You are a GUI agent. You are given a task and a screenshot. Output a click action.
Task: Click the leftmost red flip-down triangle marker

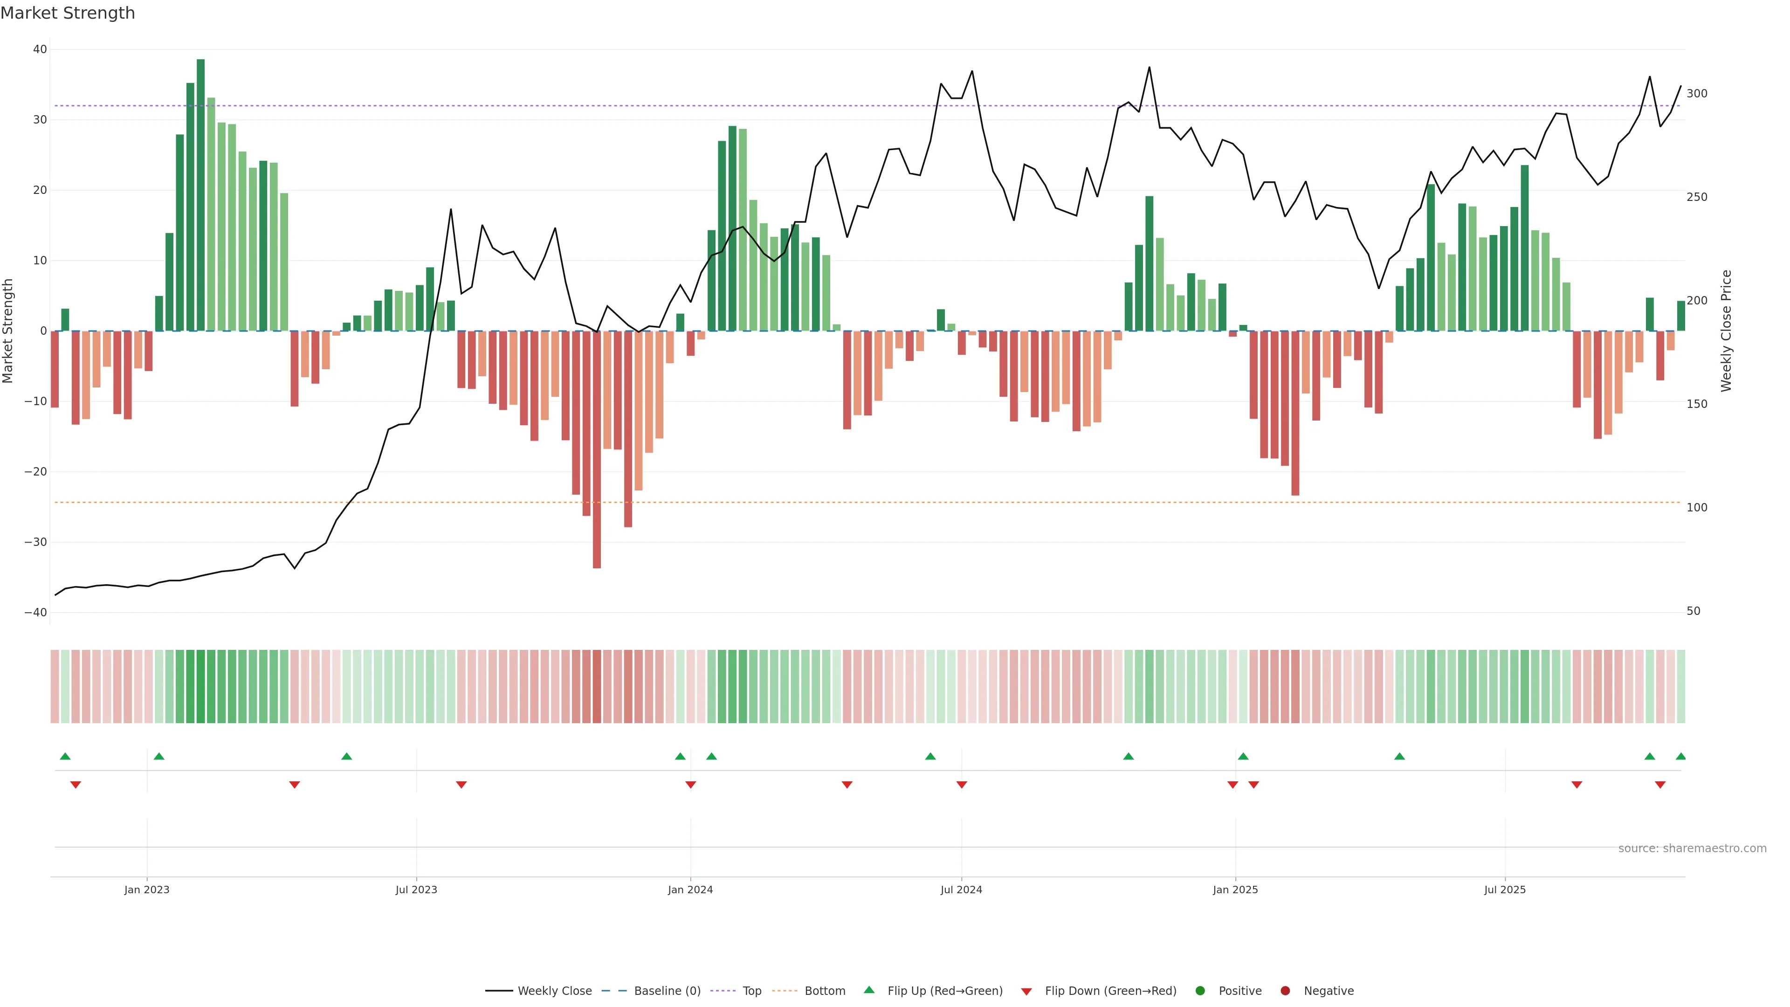click(x=76, y=785)
